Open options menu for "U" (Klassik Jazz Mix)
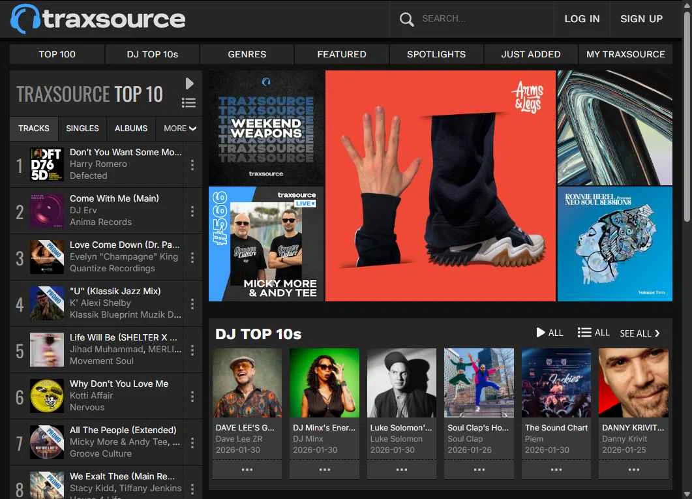This screenshot has width=692, height=499. point(192,303)
